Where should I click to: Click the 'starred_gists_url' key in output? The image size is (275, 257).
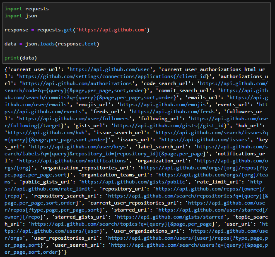pyautogui.click(x=80, y=217)
